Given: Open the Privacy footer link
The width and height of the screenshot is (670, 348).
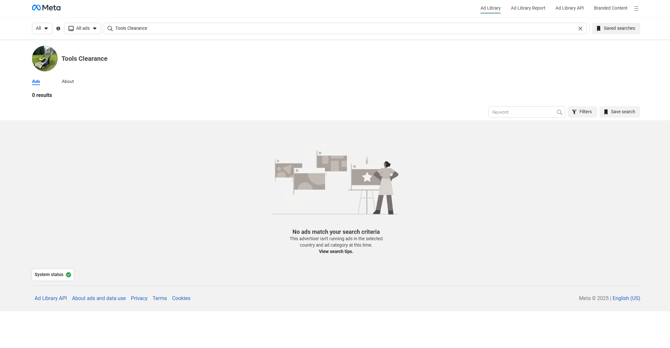Looking at the screenshot, I should point(139,298).
